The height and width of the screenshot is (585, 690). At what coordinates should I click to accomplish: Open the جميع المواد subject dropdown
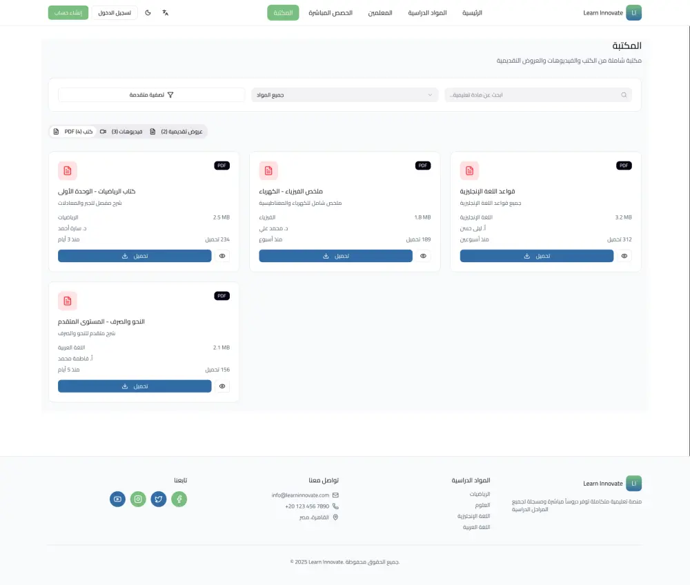[x=344, y=95]
